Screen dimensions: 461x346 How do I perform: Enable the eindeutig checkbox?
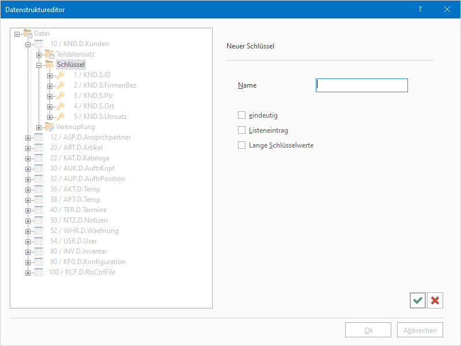(242, 115)
